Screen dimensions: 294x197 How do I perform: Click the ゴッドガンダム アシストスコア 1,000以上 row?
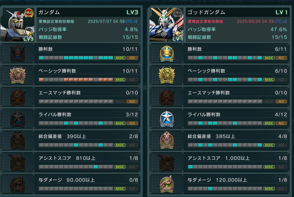click(x=219, y=162)
